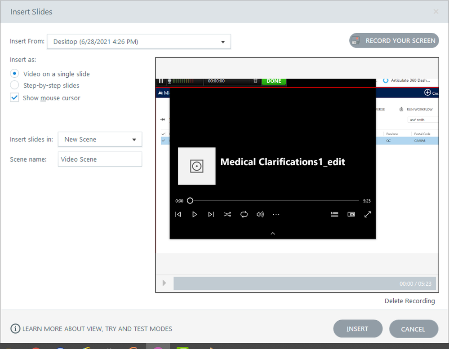Click the info icon beside Learn More
The height and width of the screenshot is (349, 449).
[x=15, y=329]
